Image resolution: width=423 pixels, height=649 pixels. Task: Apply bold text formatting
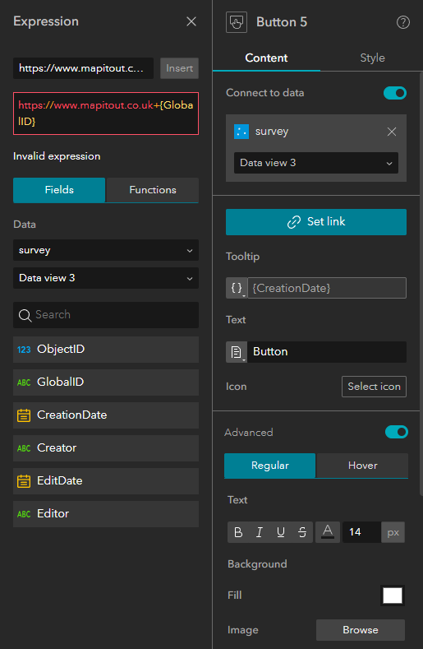(x=238, y=532)
